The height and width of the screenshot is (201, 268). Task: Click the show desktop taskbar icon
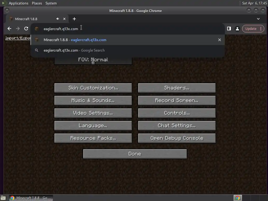click(3, 198)
